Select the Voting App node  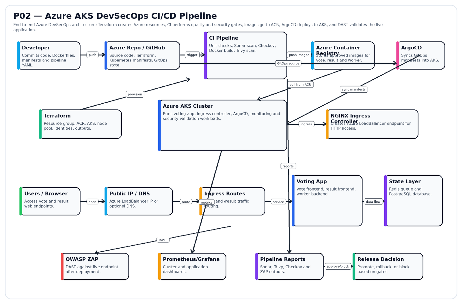tap(327, 201)
